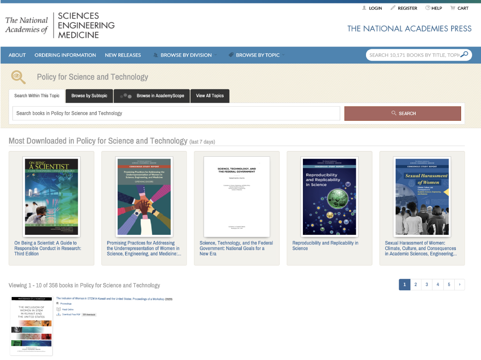Screen dimensions: 481x360
Task: Open Science, Technology, Federal Government cover
Action: [x=237, y=197]
